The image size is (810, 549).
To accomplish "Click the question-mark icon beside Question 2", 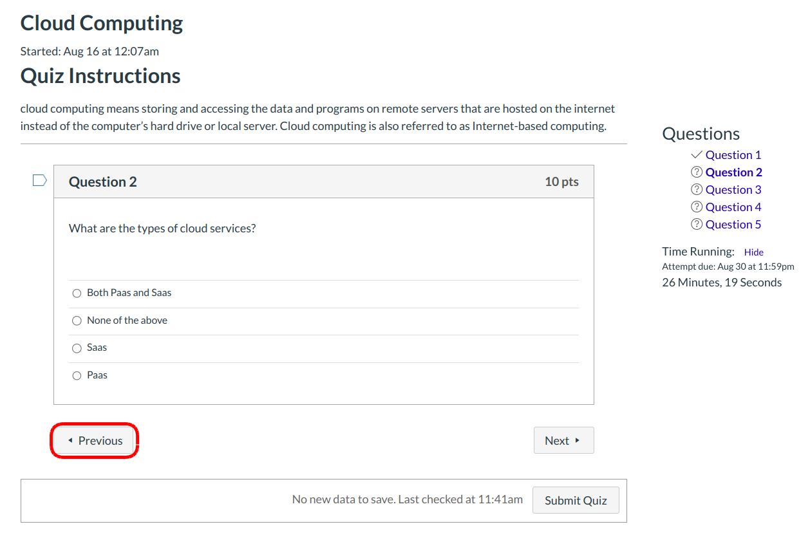I will point(696,172).
